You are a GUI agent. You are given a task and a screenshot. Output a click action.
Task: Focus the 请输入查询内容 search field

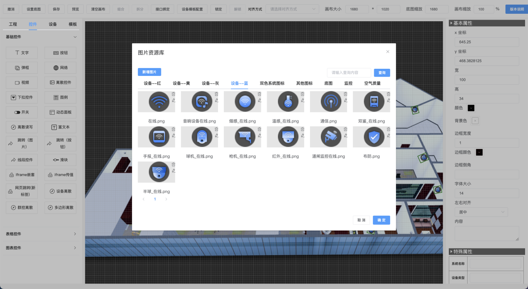click(349, 73)
